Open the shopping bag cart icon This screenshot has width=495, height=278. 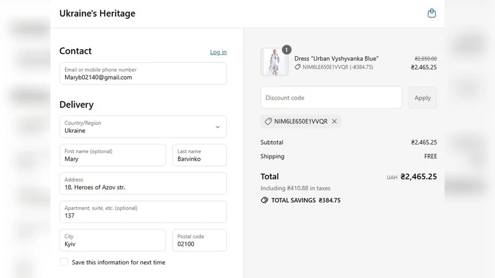431,13
